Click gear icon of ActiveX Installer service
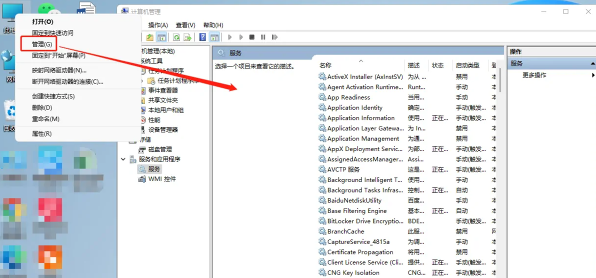Image resolution: width=596 pixels, height=278 pixels. pyautogui.click(x=322, y=77)
